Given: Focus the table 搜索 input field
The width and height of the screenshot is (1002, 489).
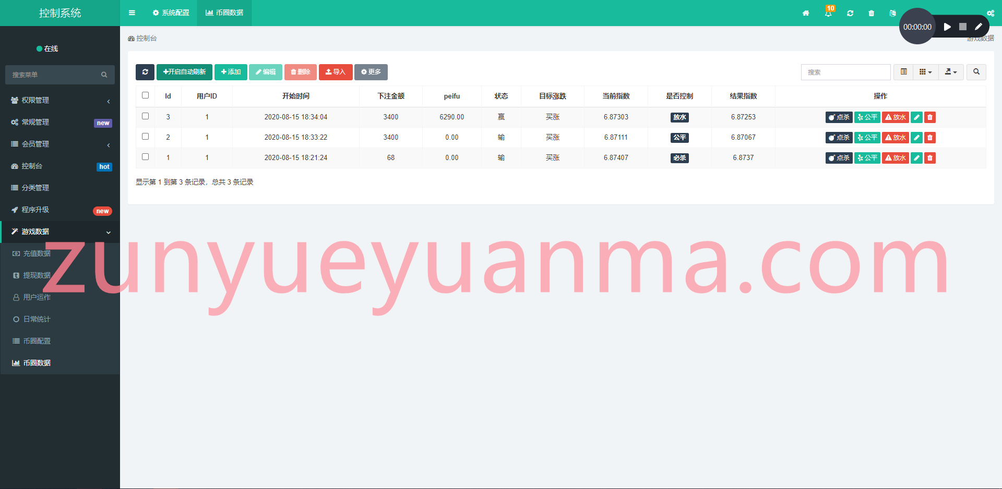Looking at the screenshot, I should [x=845, y=72].
